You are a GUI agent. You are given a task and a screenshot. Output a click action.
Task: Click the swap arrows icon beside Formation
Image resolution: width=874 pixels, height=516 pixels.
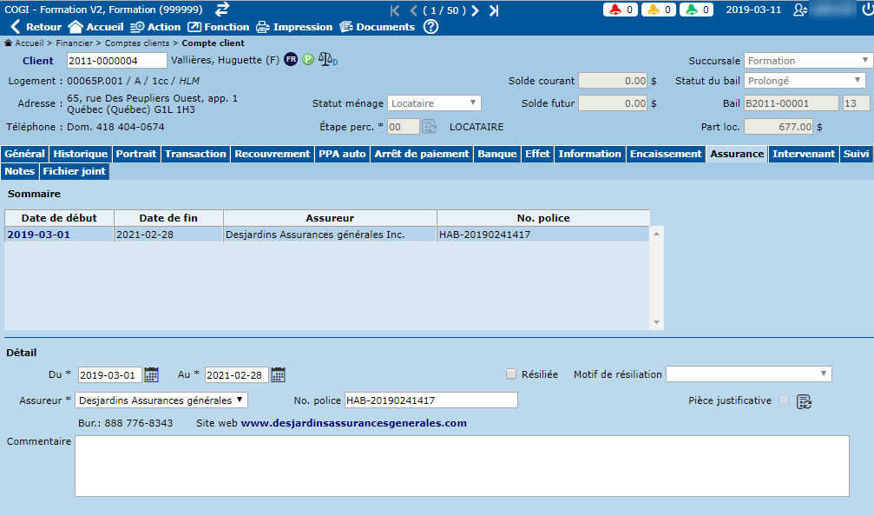[222, 9]
